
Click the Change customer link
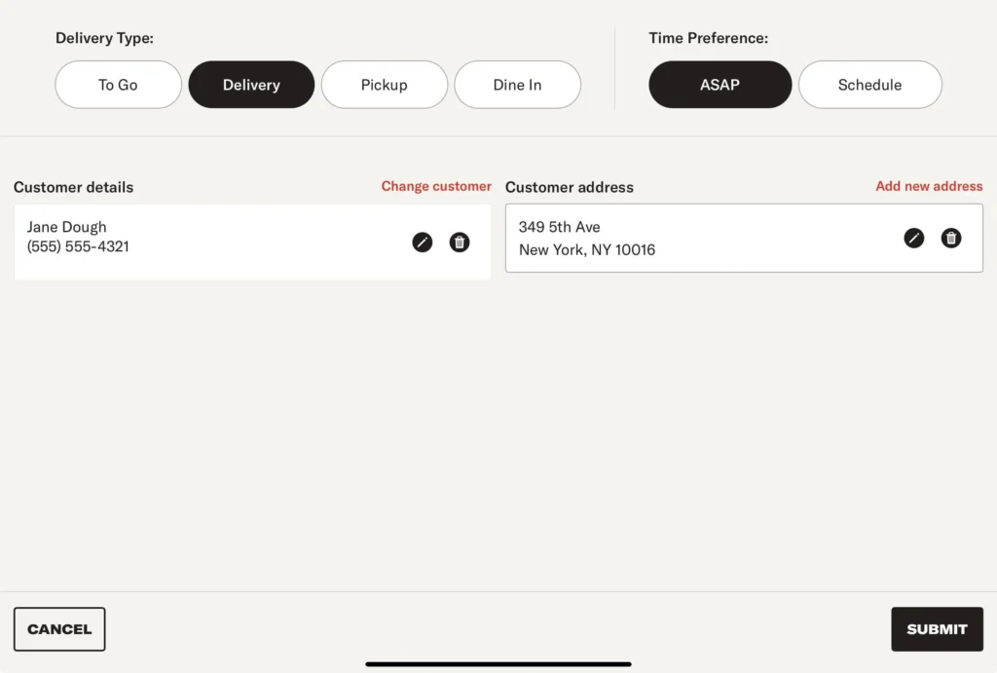click(x=436, y=186)
